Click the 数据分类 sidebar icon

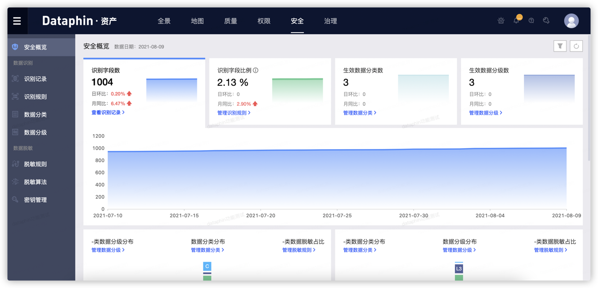click(x=15, y=114)
